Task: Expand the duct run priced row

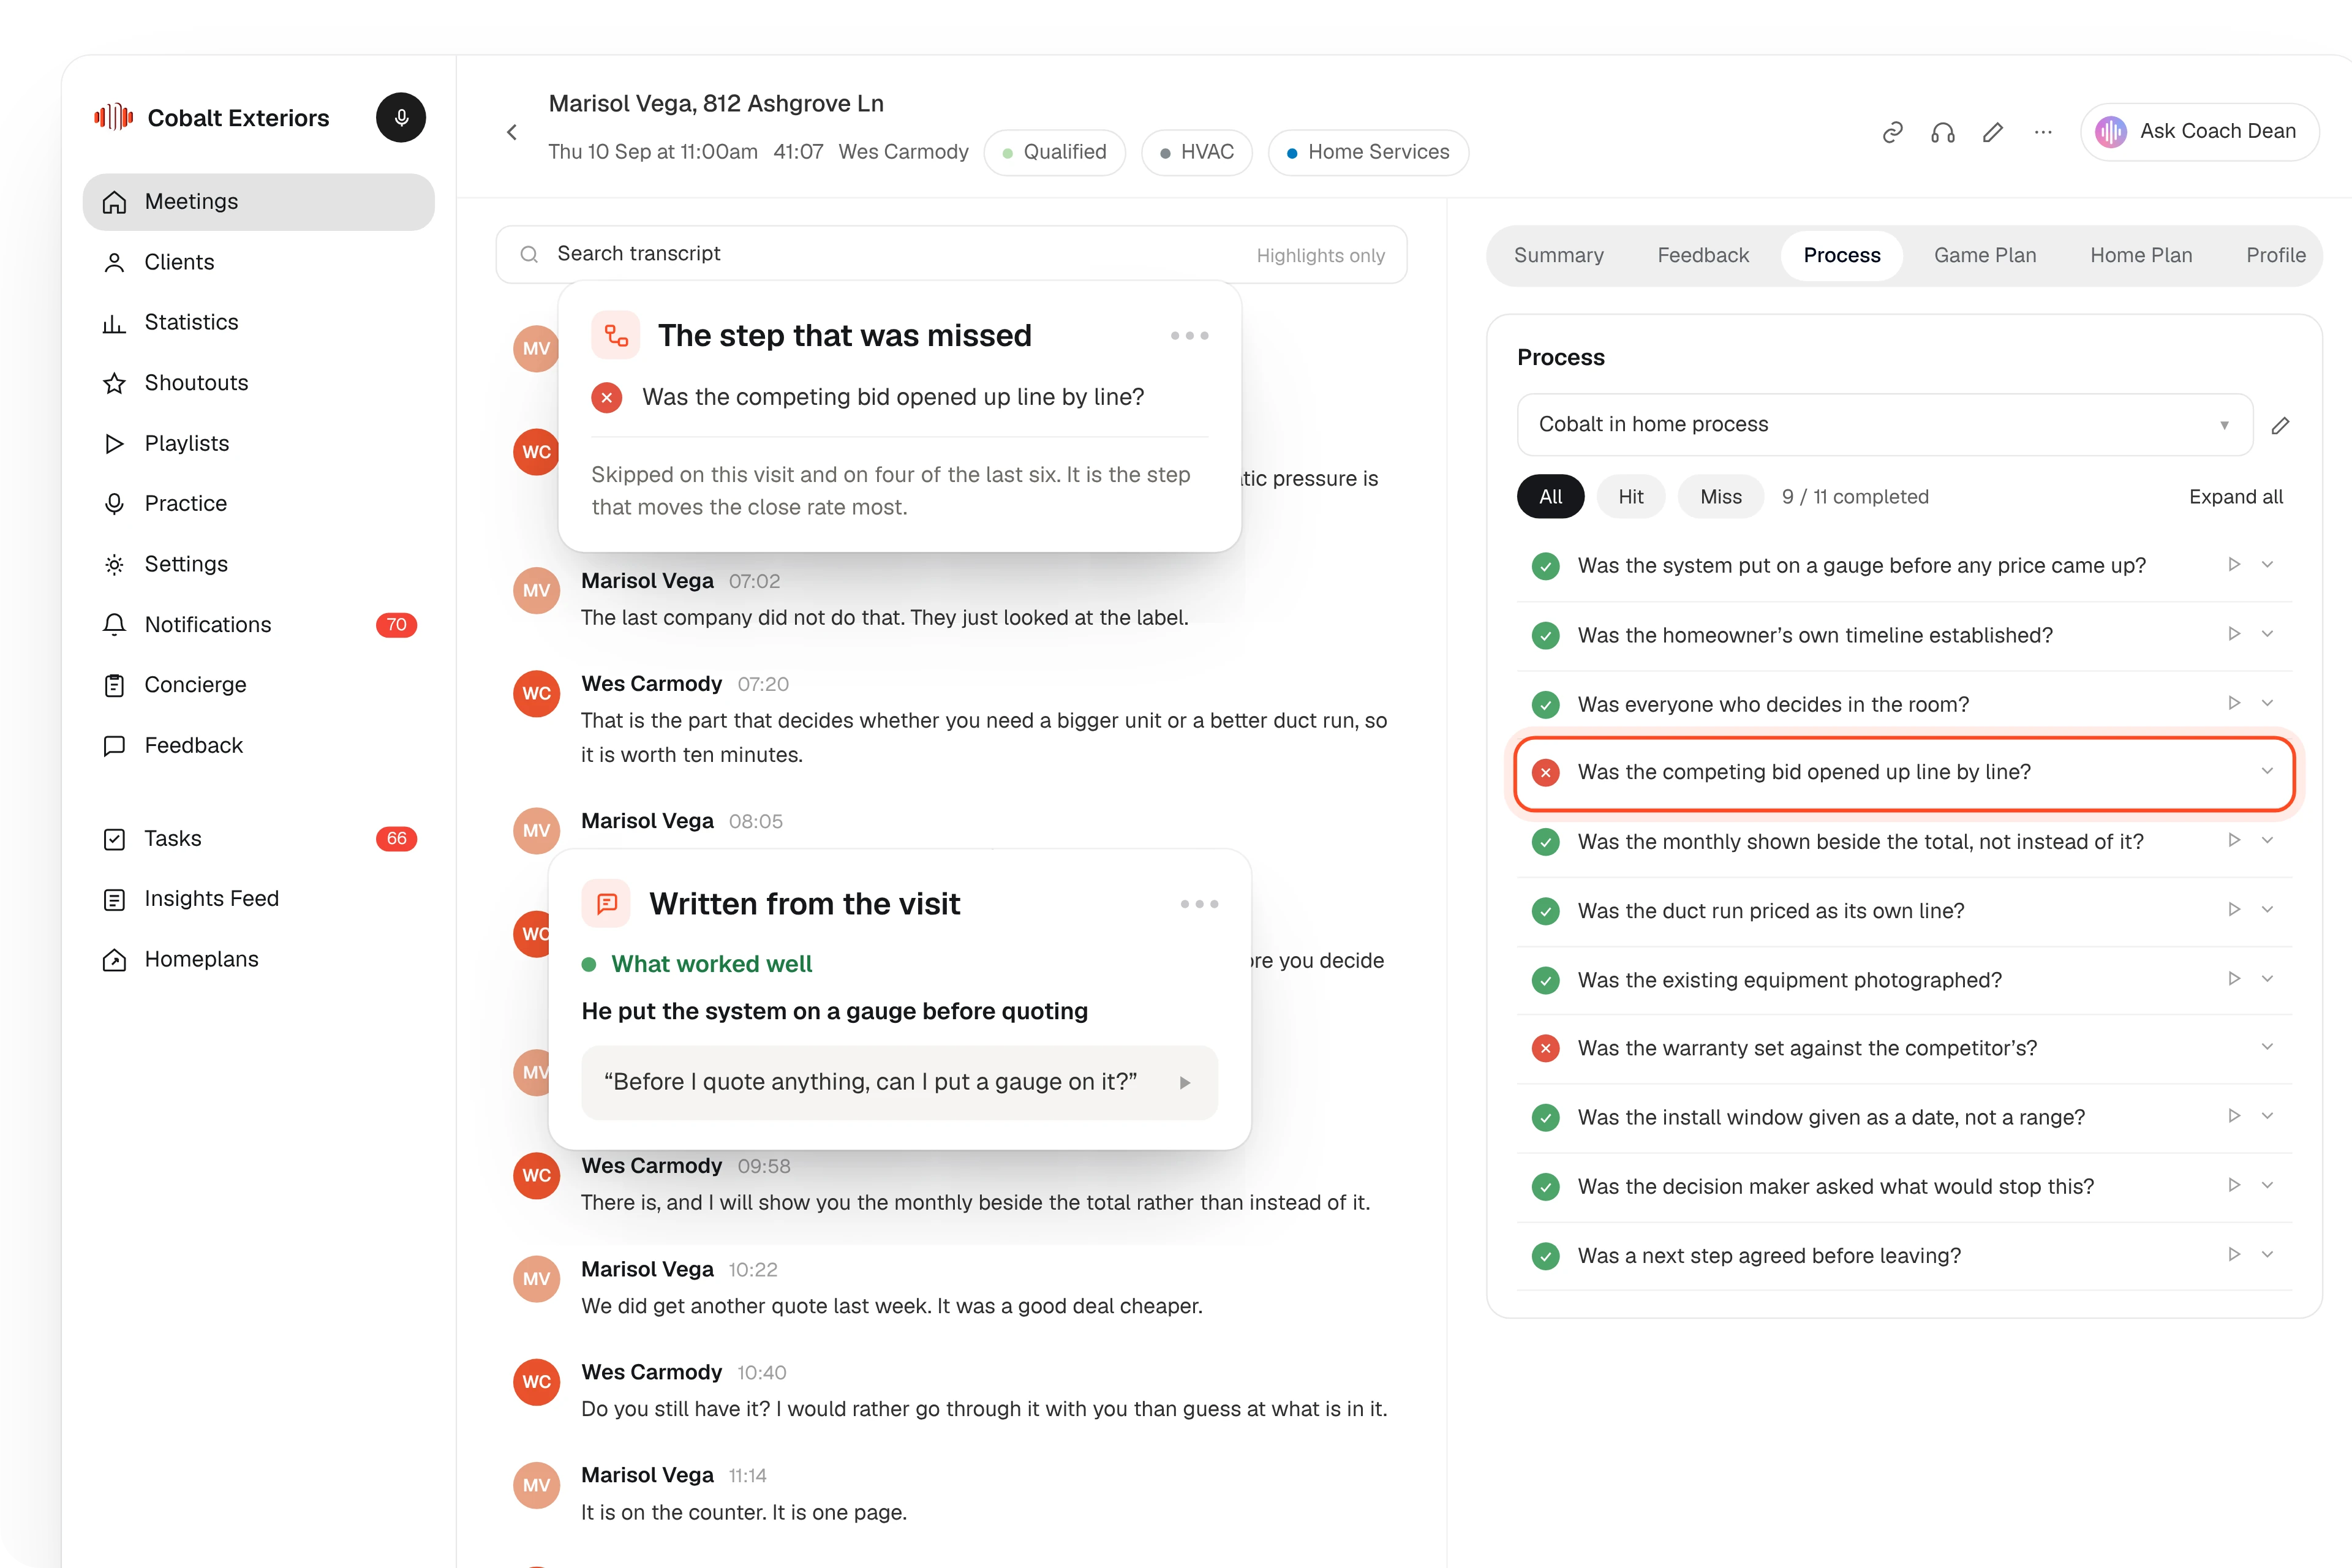Action: [2267, 910]
